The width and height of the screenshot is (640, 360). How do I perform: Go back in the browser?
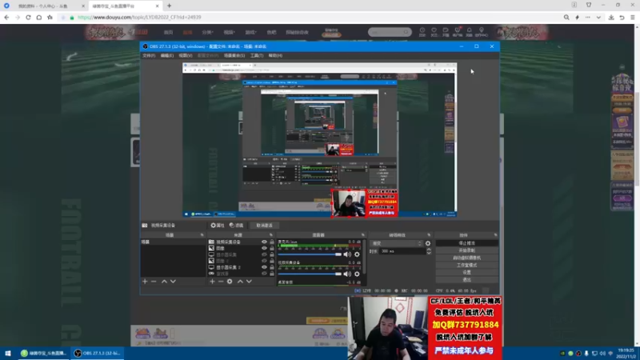6,17
